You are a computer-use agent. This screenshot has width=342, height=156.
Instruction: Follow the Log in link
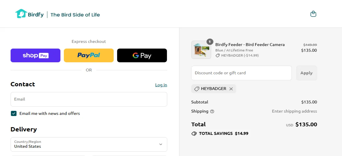point(161,85)
